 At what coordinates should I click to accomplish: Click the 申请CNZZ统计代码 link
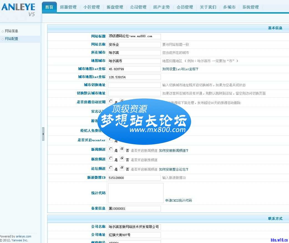click(178, 201)
